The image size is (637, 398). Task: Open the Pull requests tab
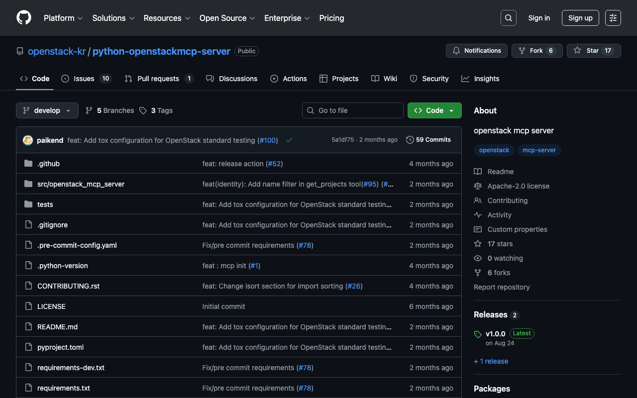[x=158, y=79]
